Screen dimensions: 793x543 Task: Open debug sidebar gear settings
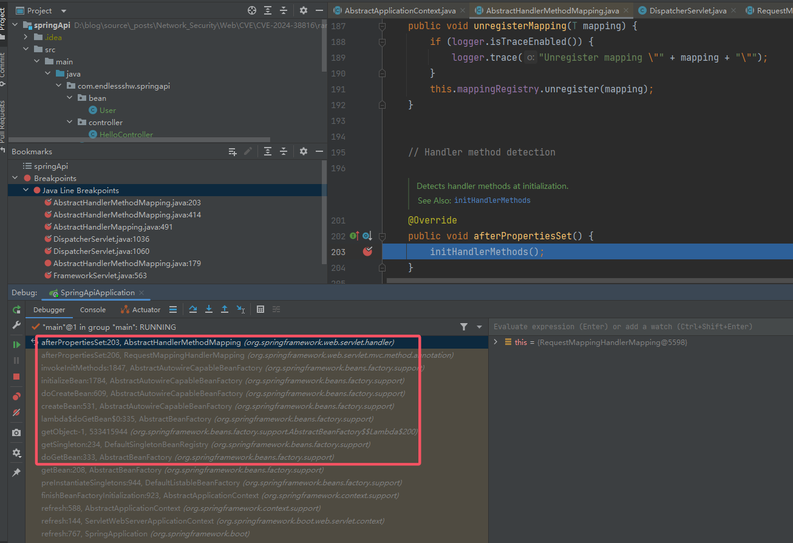point(16,452)
